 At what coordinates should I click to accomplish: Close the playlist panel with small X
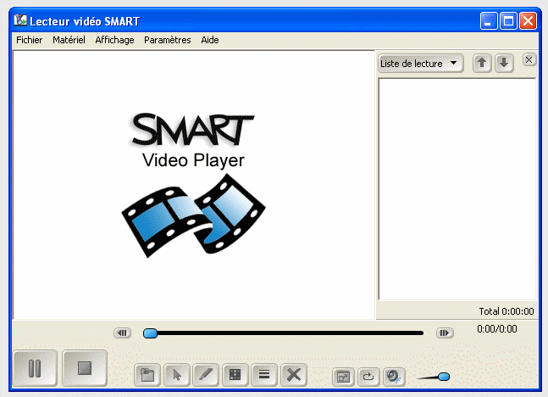[529, 60]
